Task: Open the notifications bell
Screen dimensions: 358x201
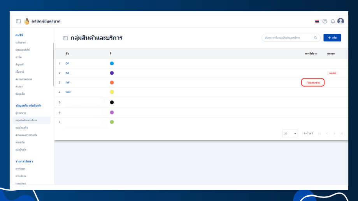Action: pyautogui.click(x=333, y=21)
